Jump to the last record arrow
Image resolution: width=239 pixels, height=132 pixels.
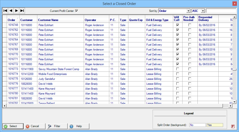[x=22, y=11]
